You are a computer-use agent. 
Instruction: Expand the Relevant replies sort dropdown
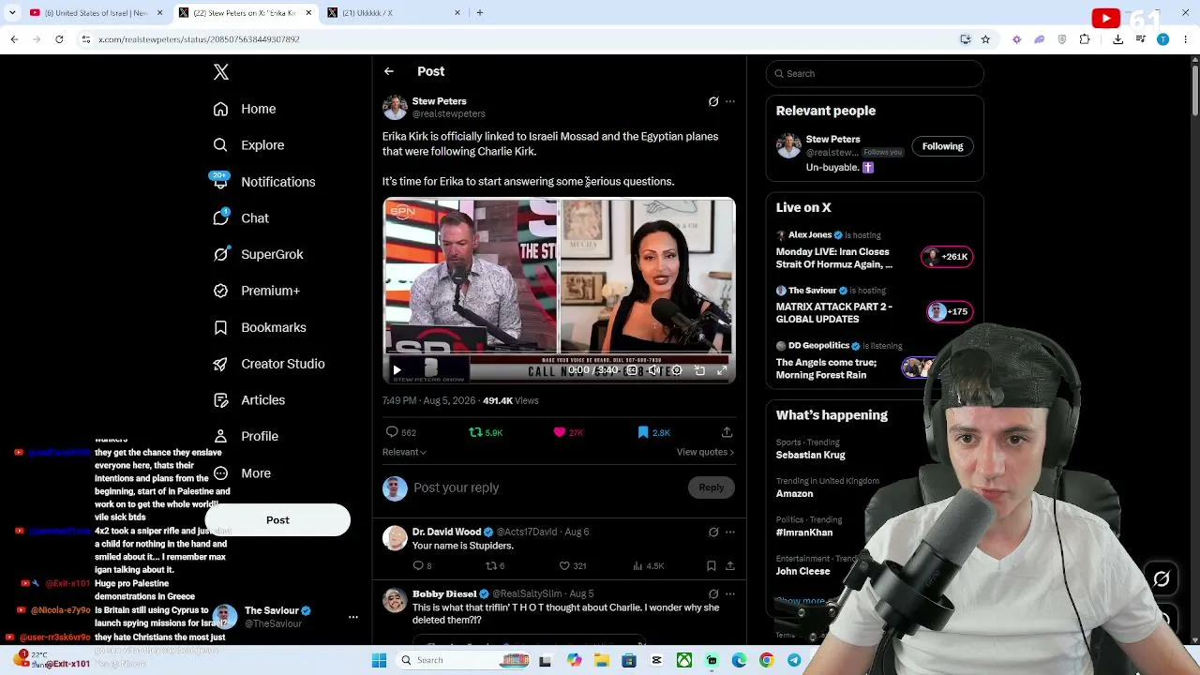(x=404, y=452)
